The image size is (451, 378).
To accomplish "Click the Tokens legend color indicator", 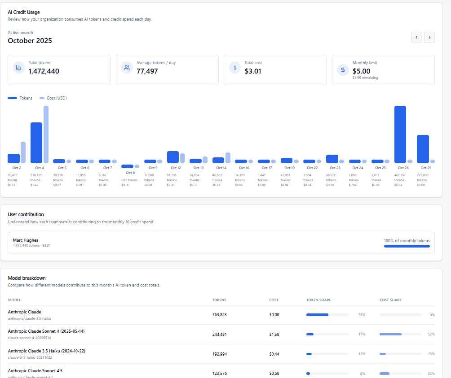I will coord(12,98).
